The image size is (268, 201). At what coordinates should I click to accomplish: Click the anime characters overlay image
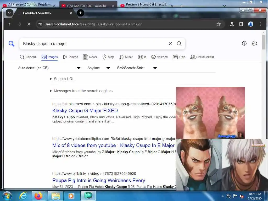pos(222,164)
